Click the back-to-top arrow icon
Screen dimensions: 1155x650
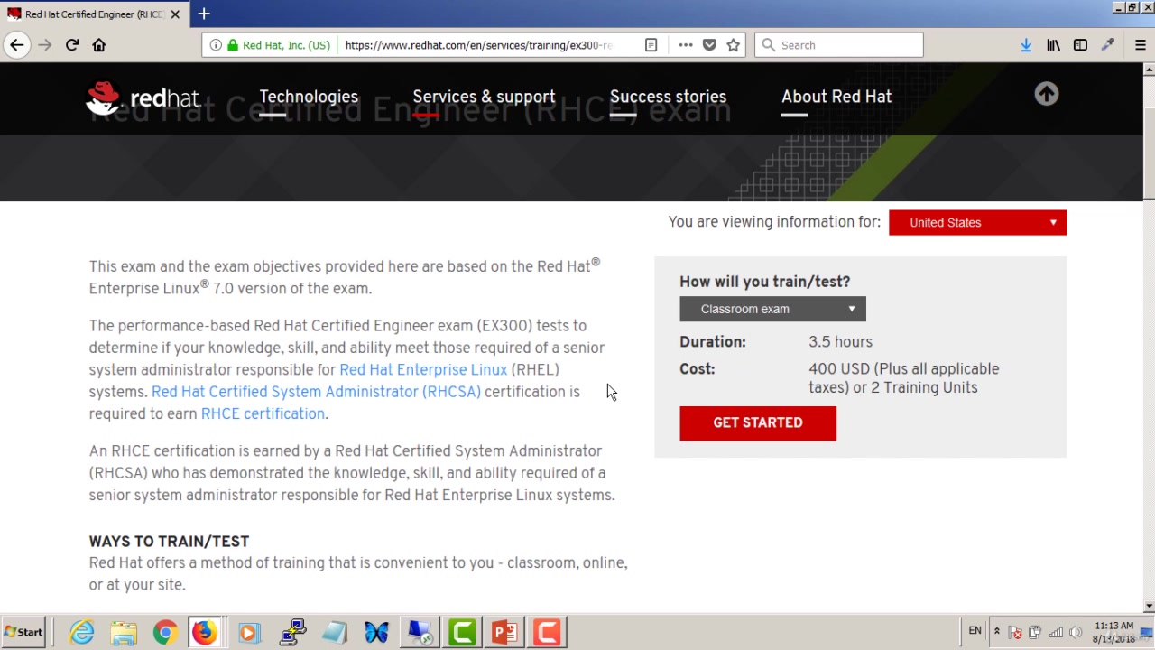1047,94
